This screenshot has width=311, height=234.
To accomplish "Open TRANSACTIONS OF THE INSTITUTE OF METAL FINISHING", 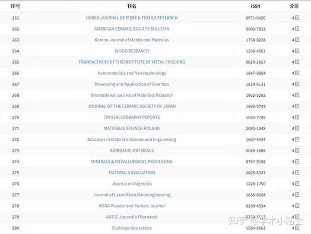I will (132, 62).
